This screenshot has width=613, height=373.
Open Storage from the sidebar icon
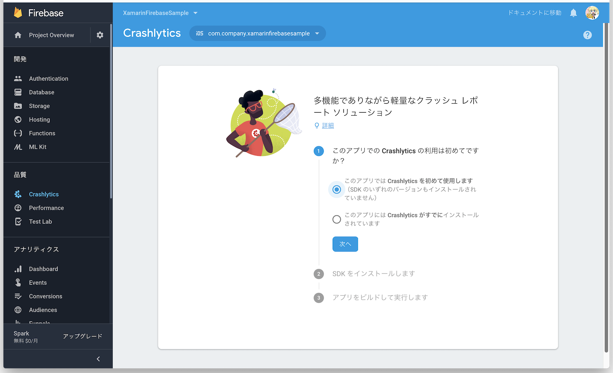pos(17,106)
